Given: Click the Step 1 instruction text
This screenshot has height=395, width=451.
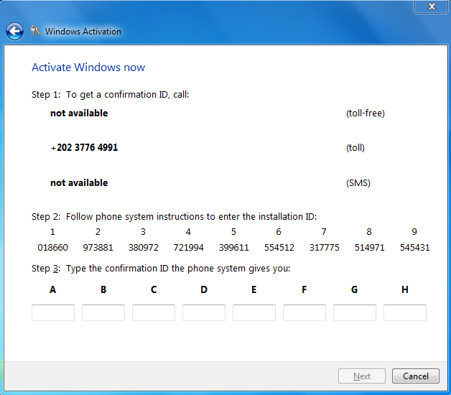Looking at the screenshot, I should click(110, 95).
